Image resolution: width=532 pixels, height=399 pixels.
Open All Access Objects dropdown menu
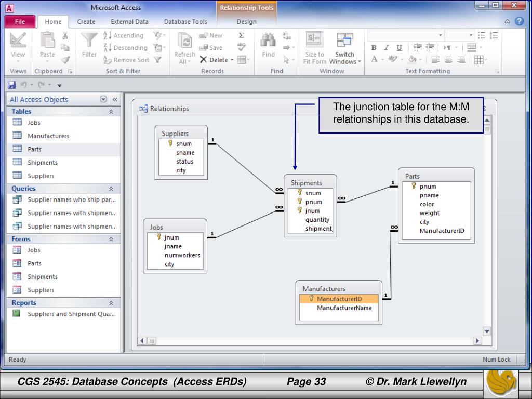click(103, 99)
